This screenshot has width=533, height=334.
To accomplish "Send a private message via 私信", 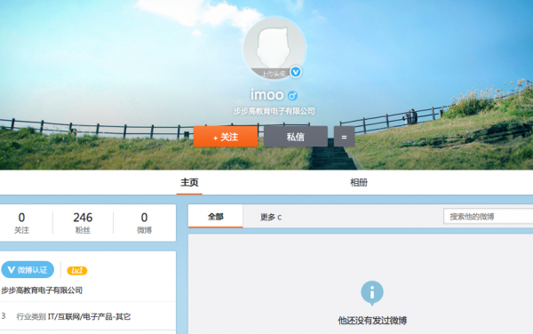I will 296,137.
